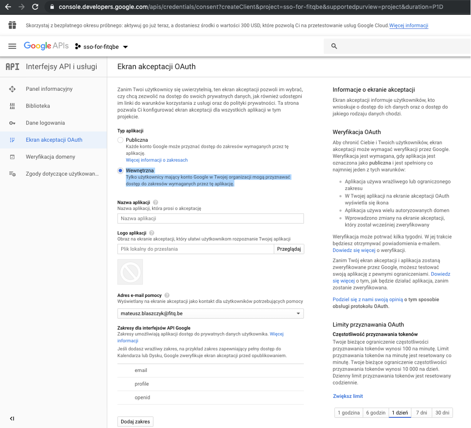Click the Zwiększ limit link

348,396
